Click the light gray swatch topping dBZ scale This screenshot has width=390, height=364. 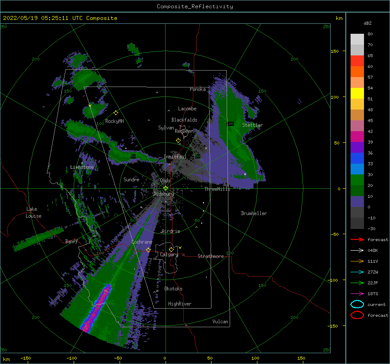pyautogui.click(x=357, y=39)
